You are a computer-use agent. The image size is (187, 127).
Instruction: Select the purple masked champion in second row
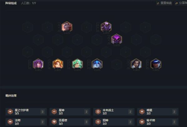pos(117,39)
